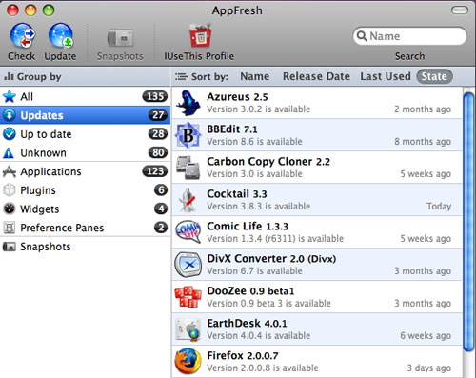
Task: Sort the list by Name
Action: [x=255, y=76]
